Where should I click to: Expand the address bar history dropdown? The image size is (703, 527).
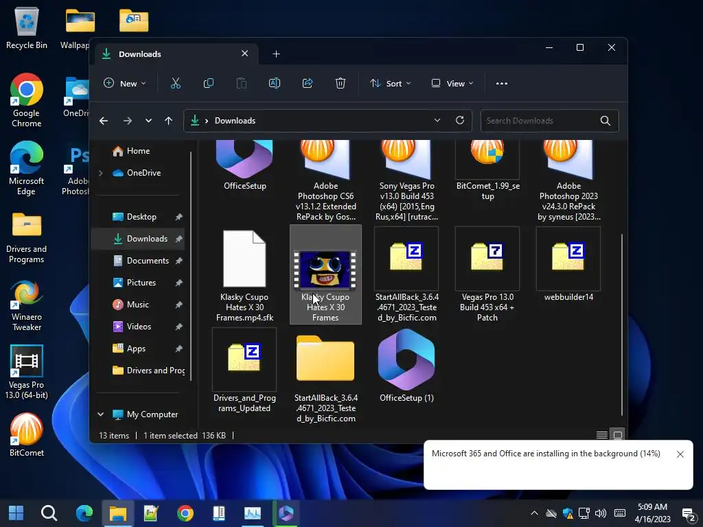pyautogui.click(x=437, y=120)
